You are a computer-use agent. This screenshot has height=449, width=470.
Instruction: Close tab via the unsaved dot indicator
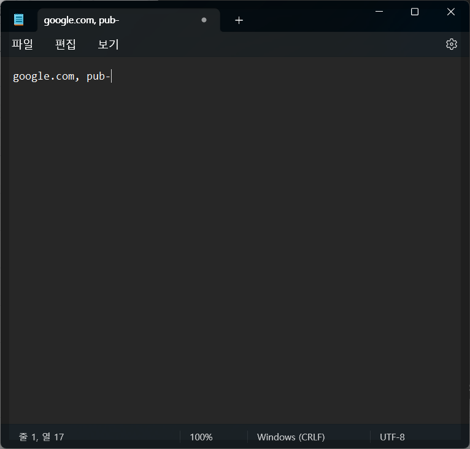[x=204, y=20]
